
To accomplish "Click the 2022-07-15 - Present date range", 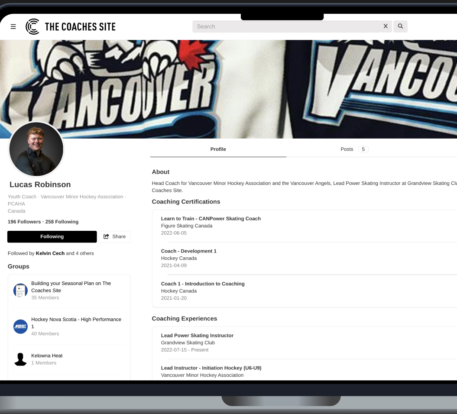I will [185, 349].
